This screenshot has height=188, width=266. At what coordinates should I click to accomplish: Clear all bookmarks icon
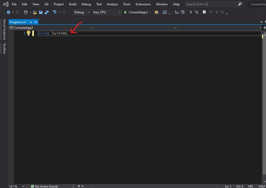pyautogui.click(x=222, y=12)
